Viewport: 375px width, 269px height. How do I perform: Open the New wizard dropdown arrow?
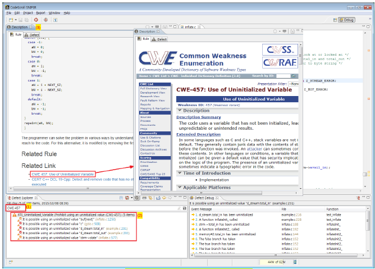coord(16,20)
